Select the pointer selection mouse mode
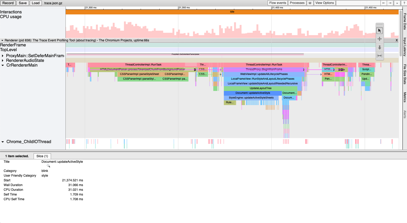This screenshot has height=223, width=407. point(379,31)
